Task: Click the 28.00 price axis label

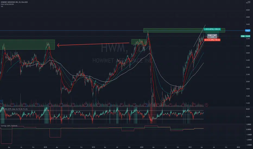Action: tap(248, 53)
